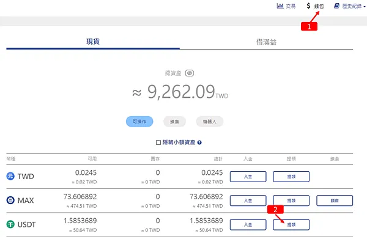Click USDT available amount 1.5853689

pos(80,221)
